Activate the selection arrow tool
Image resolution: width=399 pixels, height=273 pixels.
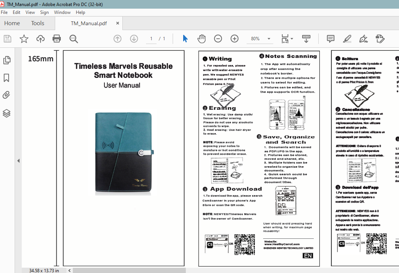[185, 39]
